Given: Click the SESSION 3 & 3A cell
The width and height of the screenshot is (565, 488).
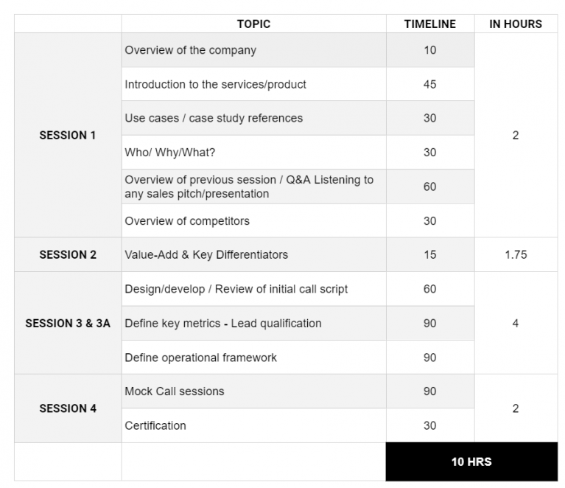Looking at the screenshot, I should 68,323.
